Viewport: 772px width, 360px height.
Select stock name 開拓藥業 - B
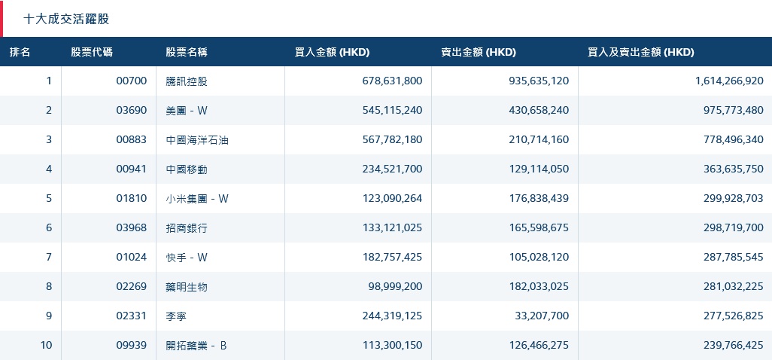coord(196,346)
